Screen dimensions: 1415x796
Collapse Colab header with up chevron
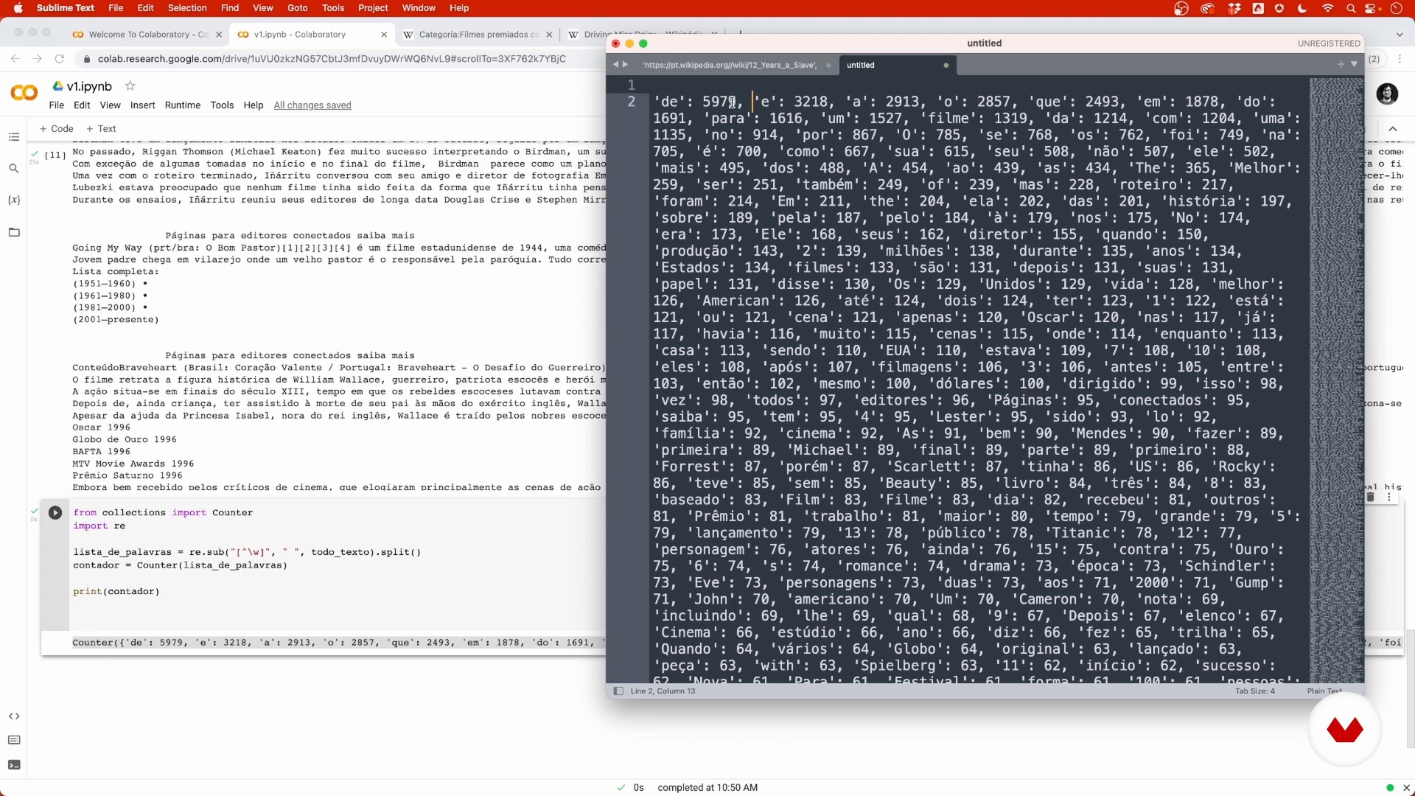point(1393,129)
